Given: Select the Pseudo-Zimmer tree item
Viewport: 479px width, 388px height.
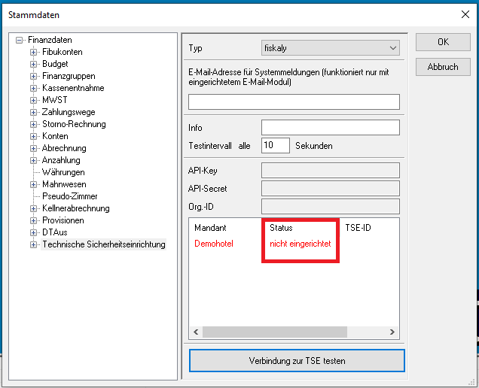Looking at the screenshot, I should coord(69,196).
